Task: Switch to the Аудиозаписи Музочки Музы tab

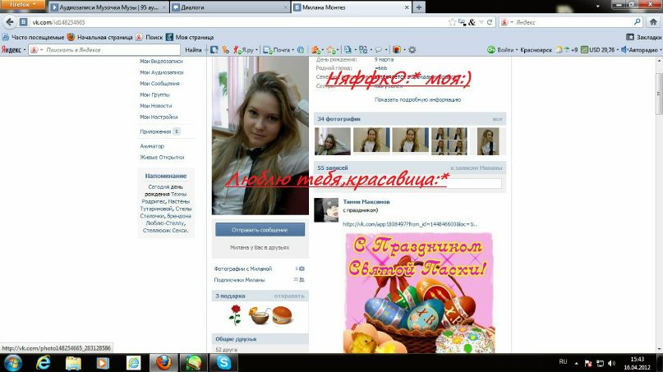Action: [x=108, y=7]
